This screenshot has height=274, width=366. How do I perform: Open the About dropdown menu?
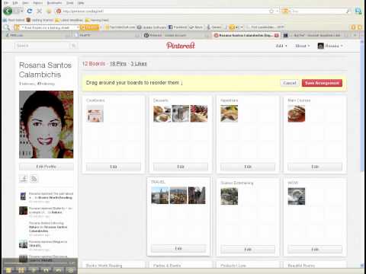pyautogui.click(x=302, y=46)
